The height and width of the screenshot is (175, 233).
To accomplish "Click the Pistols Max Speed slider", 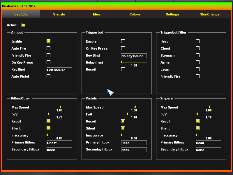I will coord(134,107).
